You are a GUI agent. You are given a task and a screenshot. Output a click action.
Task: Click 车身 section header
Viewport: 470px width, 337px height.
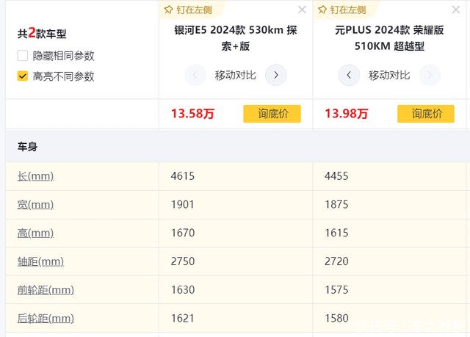(27, 147)
